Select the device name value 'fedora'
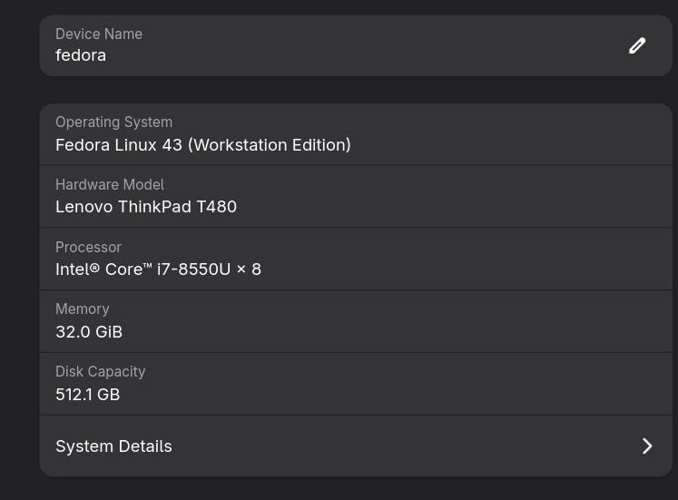This screenshot has width=678, height=500. [x=81, y=55]
